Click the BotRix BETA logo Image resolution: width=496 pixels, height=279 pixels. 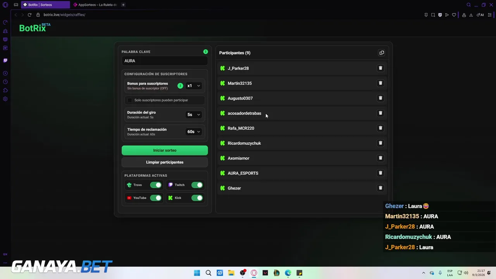pos(35,28)
